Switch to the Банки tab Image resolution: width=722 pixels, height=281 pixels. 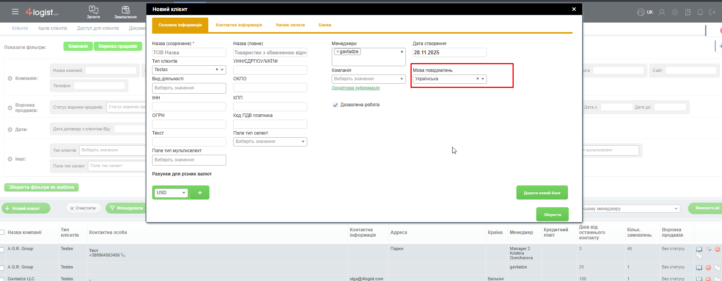[324, 25]
